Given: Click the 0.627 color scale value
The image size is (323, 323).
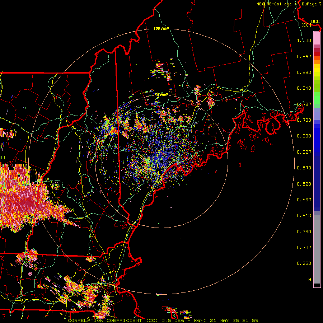Looking at the screenshot, I should 304,152.
